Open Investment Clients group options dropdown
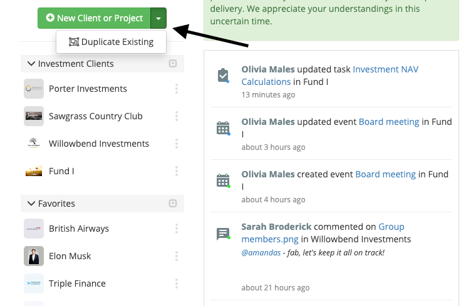 [x=173, y=64]
